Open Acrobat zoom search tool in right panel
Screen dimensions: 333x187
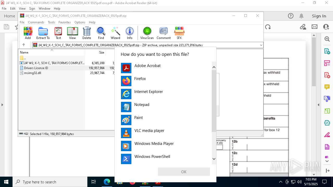[x=327, y=39]
